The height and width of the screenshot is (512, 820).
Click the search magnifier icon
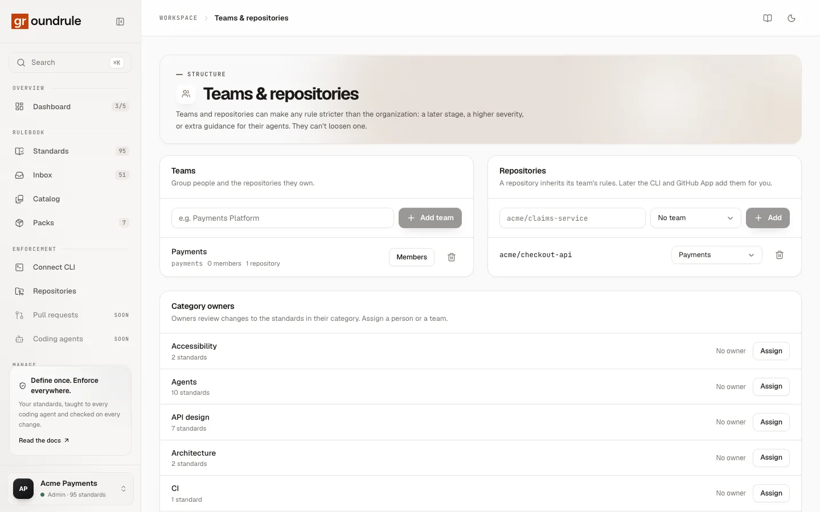[21, 63]
